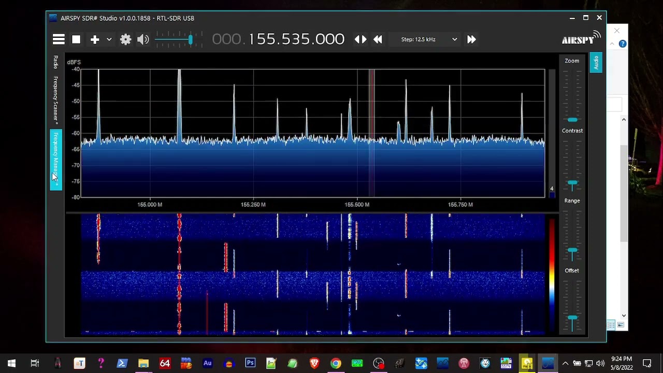Screen dimensions: 663x373
Task: Open File Explorer from the taskbar
Action: [143, 363]
